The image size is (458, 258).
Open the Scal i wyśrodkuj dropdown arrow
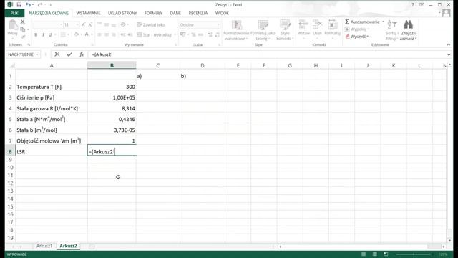click(x=175, y=34)
